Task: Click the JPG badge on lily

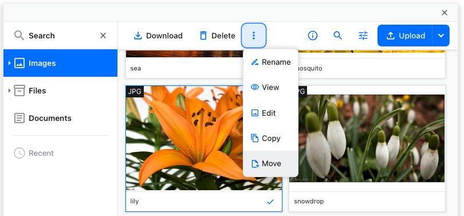Action: 135,92
